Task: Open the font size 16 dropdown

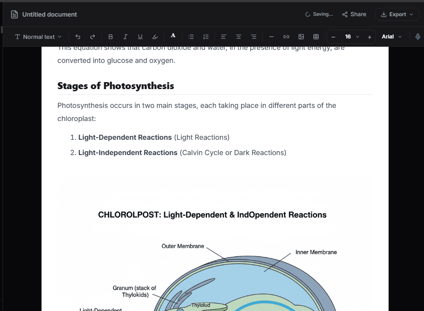Action: pyautogui.click(x=351, y=37)
